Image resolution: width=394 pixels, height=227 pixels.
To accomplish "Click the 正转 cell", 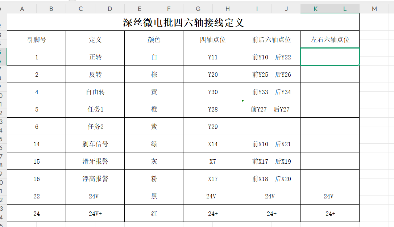I will coord(95,57).
